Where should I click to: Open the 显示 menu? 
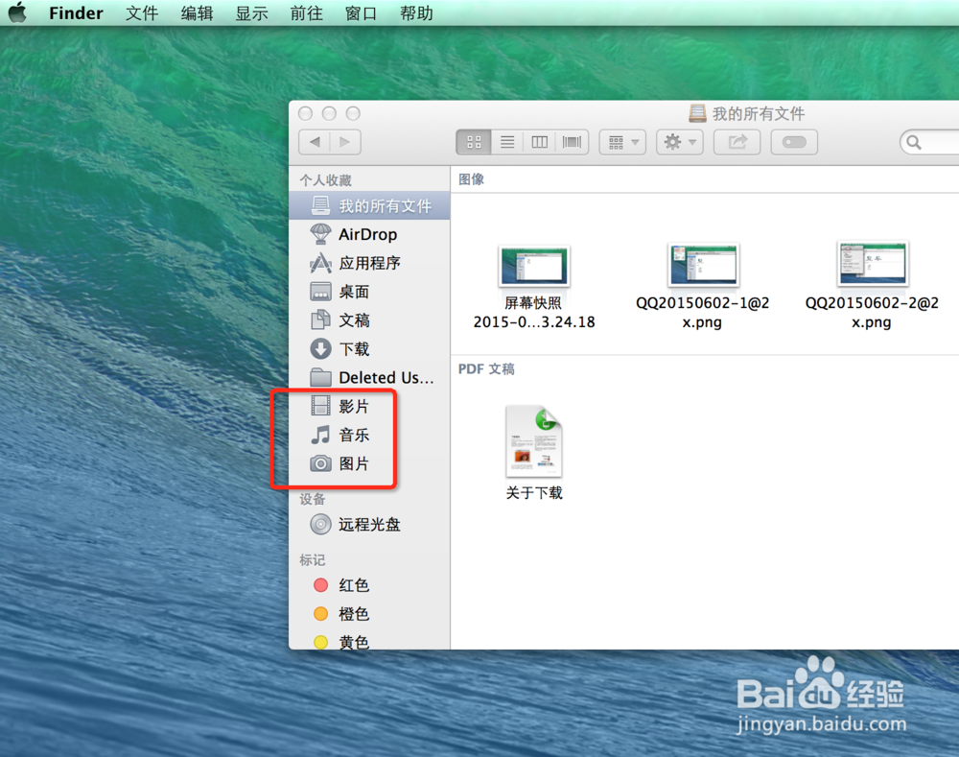point(252,12)
